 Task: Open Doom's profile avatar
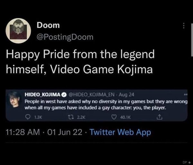pos(18,31)
